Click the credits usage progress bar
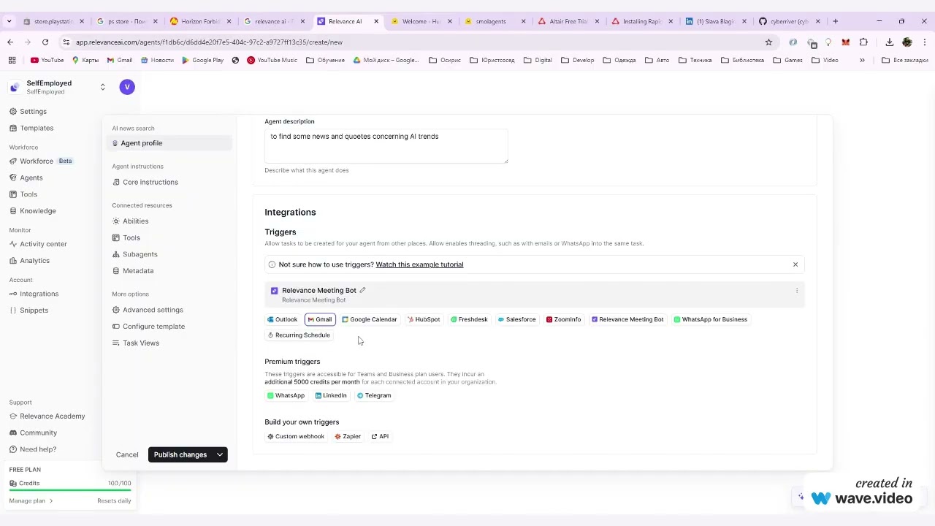 pos(70,490)
